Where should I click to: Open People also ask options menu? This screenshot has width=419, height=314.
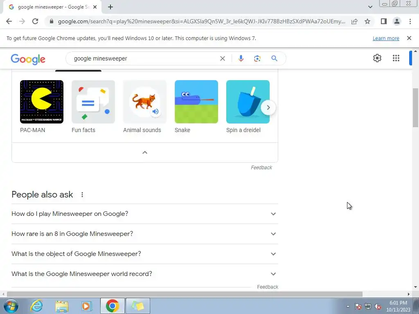click(x=82, y=195)
